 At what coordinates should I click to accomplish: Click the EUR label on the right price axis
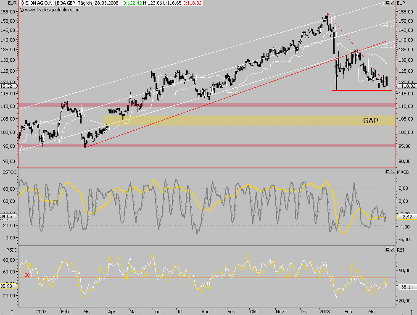401,3
